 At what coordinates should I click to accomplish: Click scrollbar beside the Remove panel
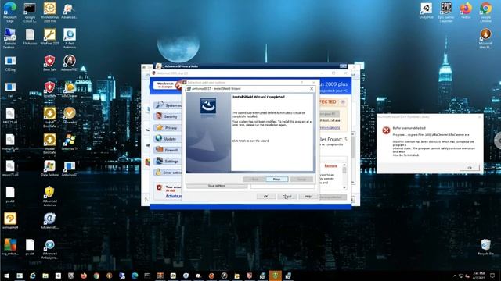344,176
